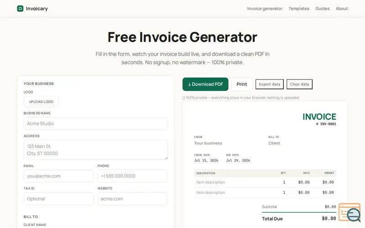
Task: Open the floating page inspector widget icon
Action: pos(349,212)
